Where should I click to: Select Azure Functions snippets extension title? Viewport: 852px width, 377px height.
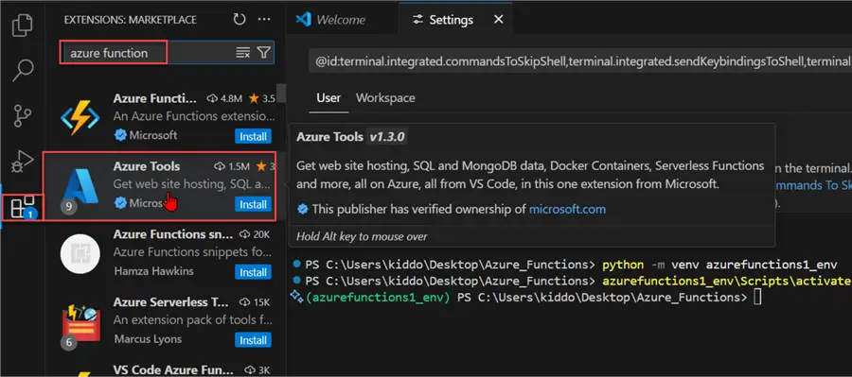point(173,234)
